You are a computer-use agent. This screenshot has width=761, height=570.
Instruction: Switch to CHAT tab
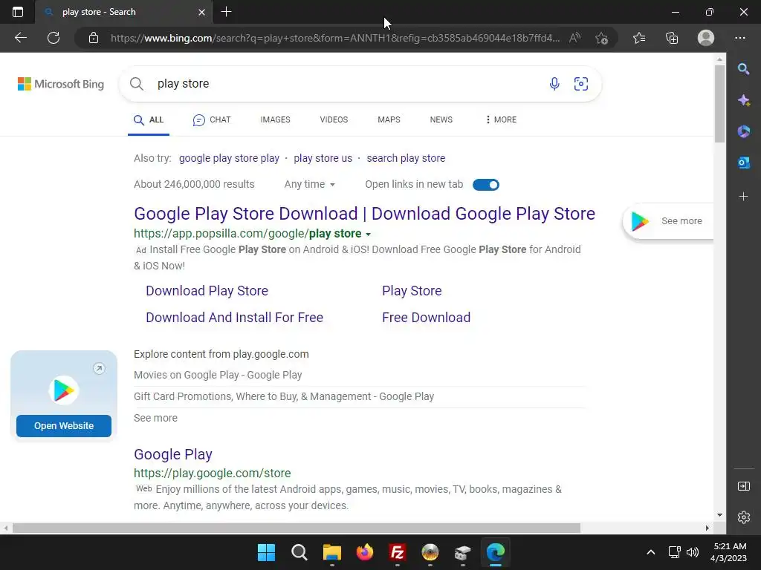212,119
